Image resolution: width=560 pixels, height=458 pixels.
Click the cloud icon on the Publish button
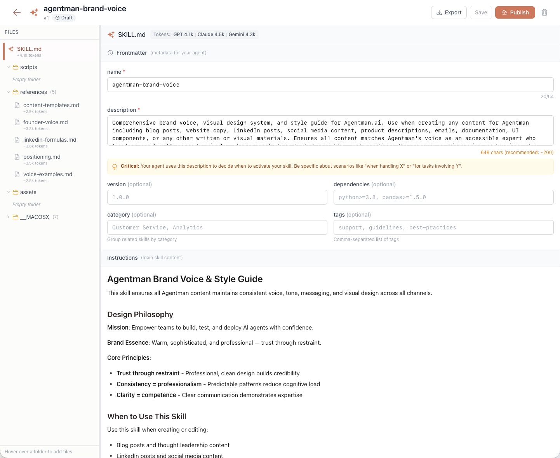click(x=504, y=12)
